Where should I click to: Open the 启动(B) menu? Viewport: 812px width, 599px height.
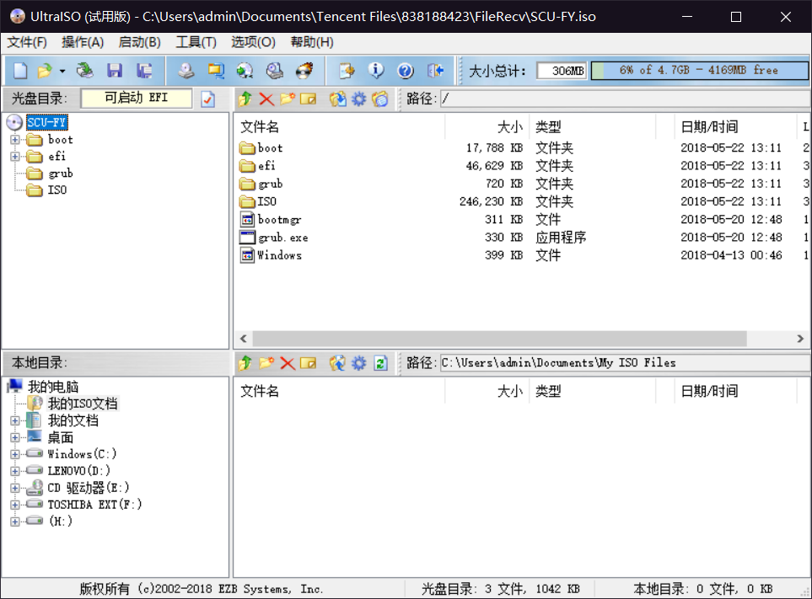[x=139, y=42]
